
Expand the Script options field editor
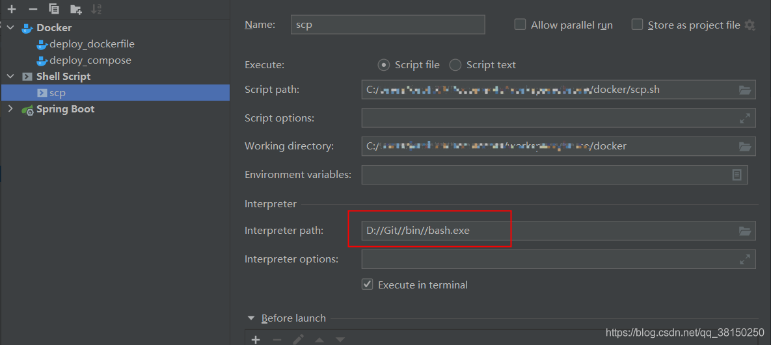click(745, 118)
